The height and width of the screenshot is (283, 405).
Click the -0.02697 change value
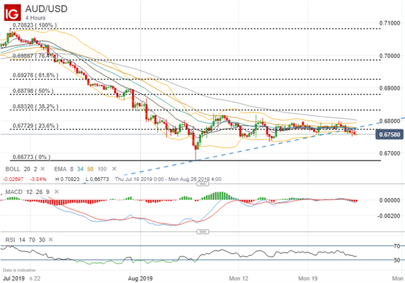pos(13,179)
